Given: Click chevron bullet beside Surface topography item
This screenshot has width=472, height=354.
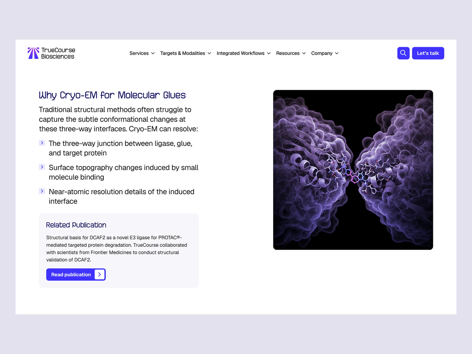Looking at the screenshot, I should (x=42, y=167).
